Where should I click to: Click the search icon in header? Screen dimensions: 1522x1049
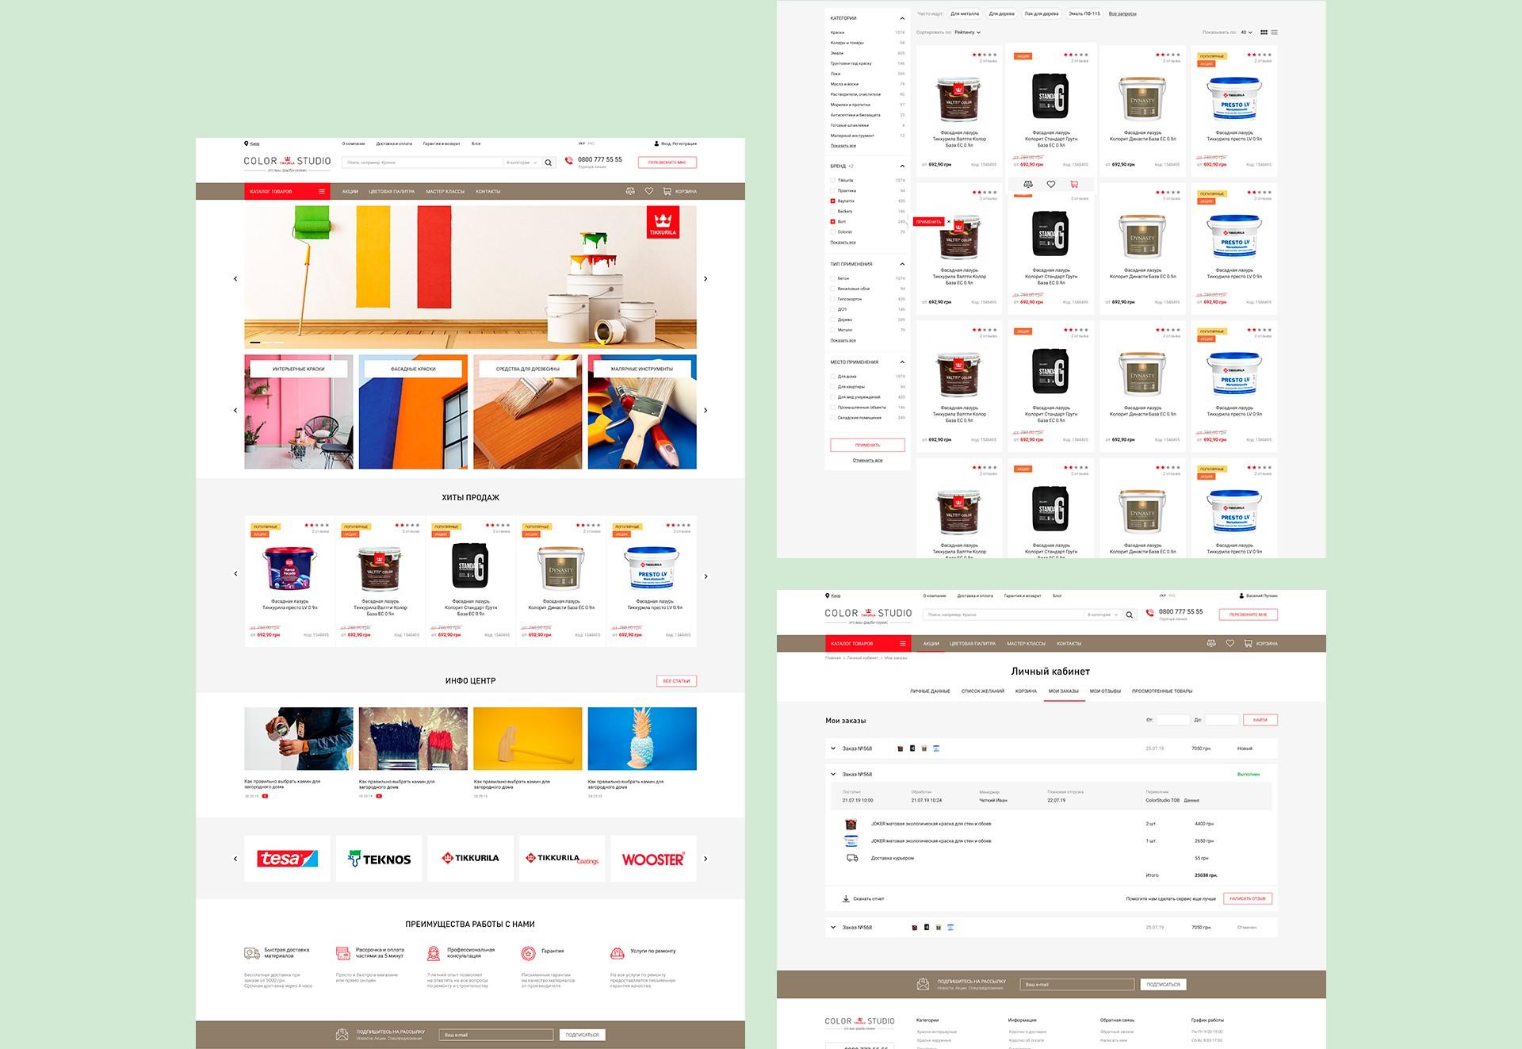click(x=547, y=162)
